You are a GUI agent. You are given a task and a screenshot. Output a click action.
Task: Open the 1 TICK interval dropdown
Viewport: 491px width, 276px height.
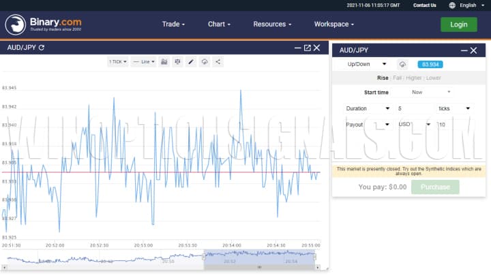tap(117, 61)
